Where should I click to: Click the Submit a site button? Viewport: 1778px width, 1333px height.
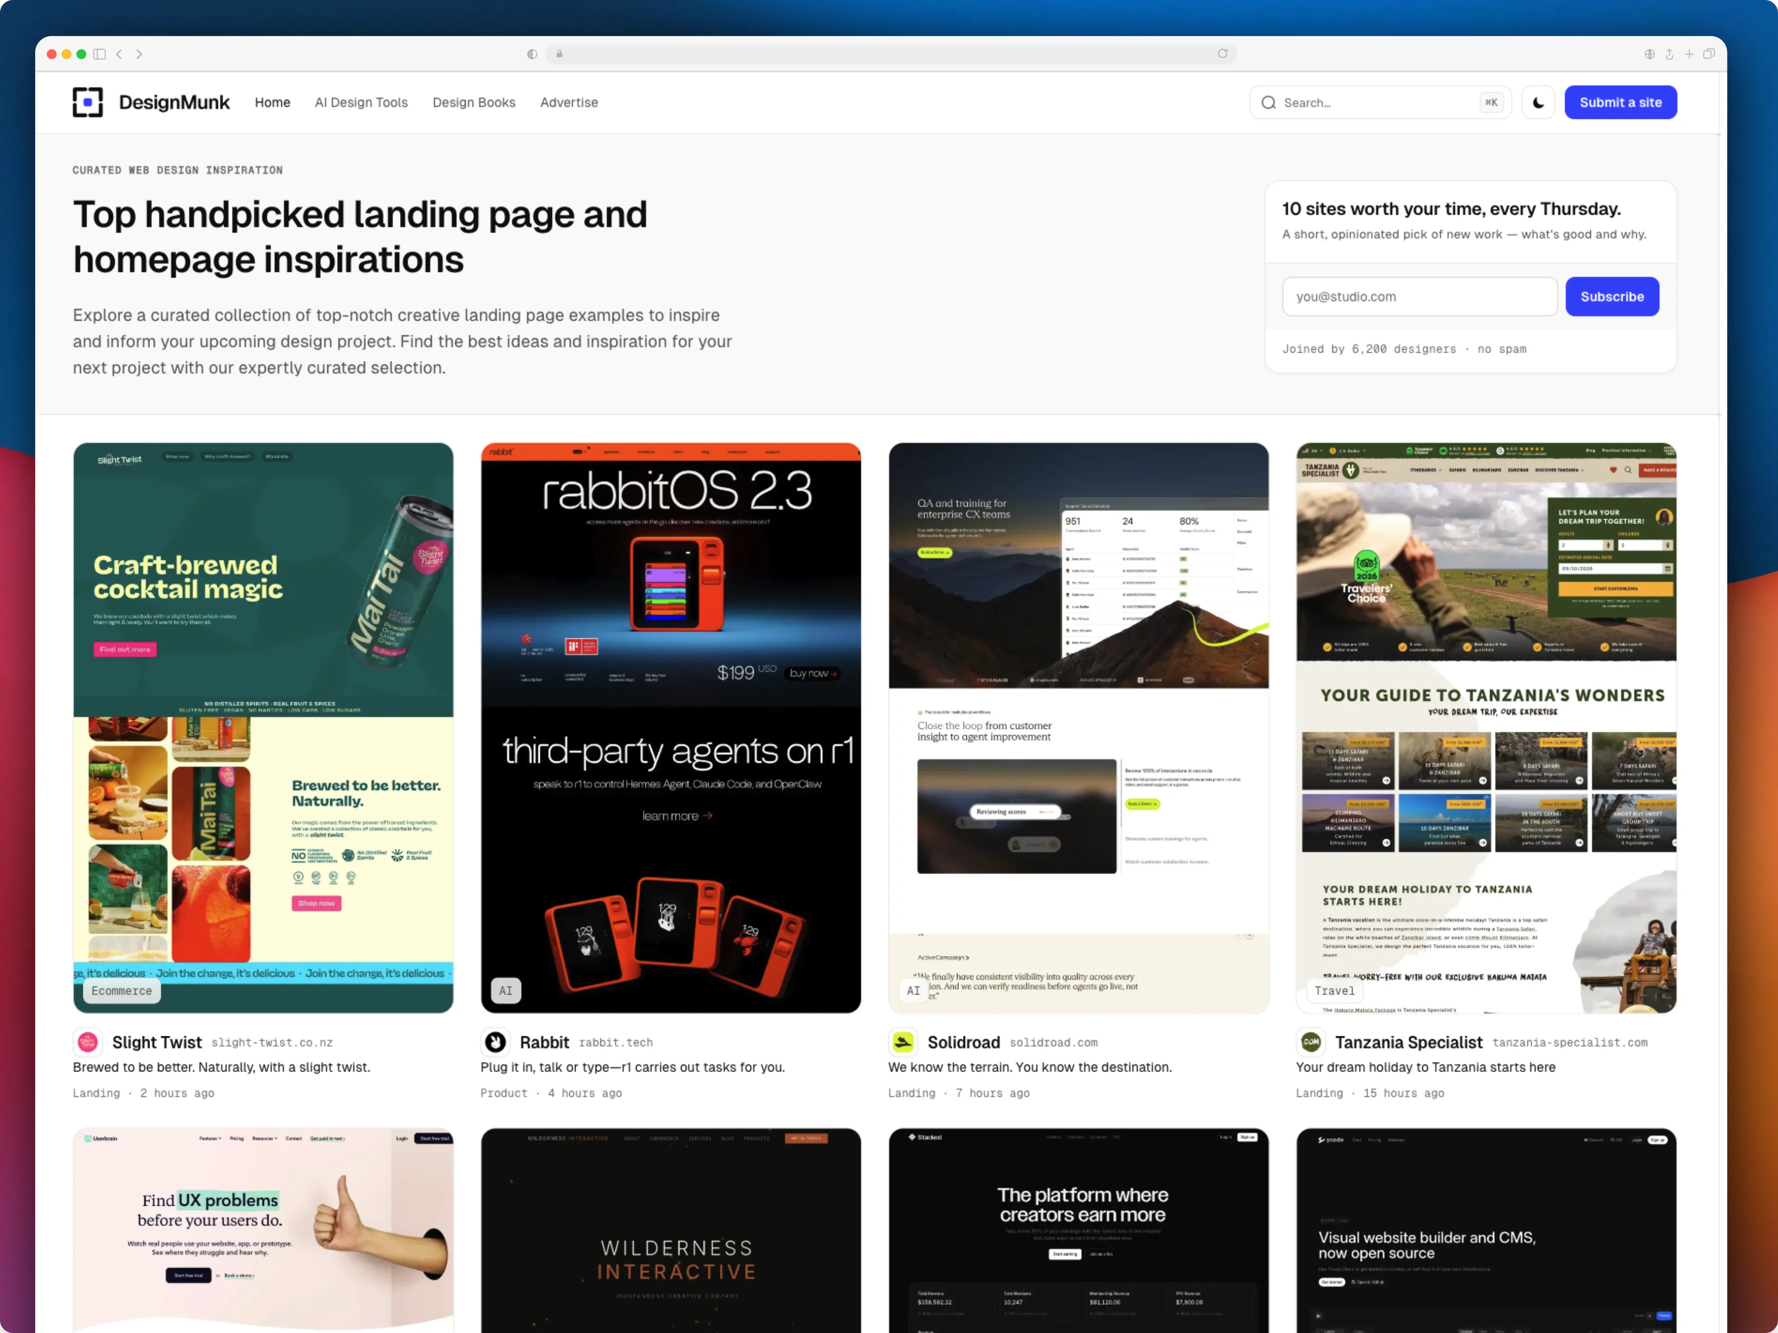tap(1621, 102)
